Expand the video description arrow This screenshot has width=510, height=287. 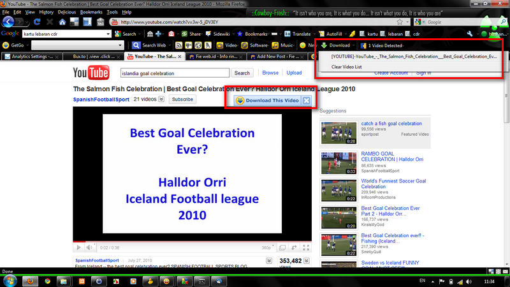(269, 261)
